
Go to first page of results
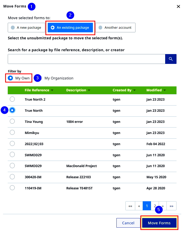click(130, 206)
